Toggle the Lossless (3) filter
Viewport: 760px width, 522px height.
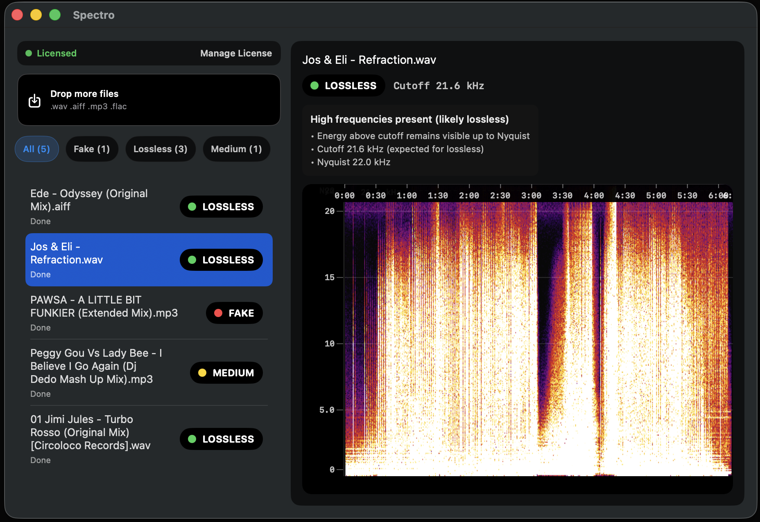pyautogui.click(x=160, y=149)
